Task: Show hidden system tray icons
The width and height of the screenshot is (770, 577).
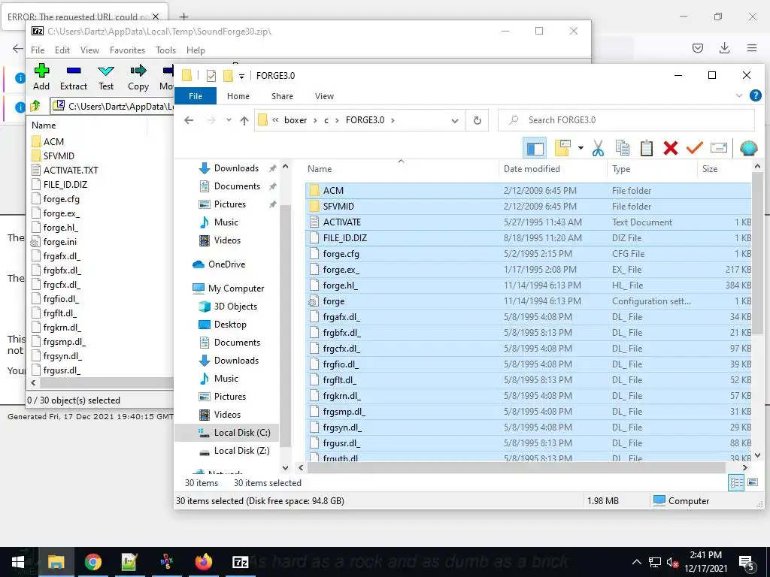Action: 636,562
